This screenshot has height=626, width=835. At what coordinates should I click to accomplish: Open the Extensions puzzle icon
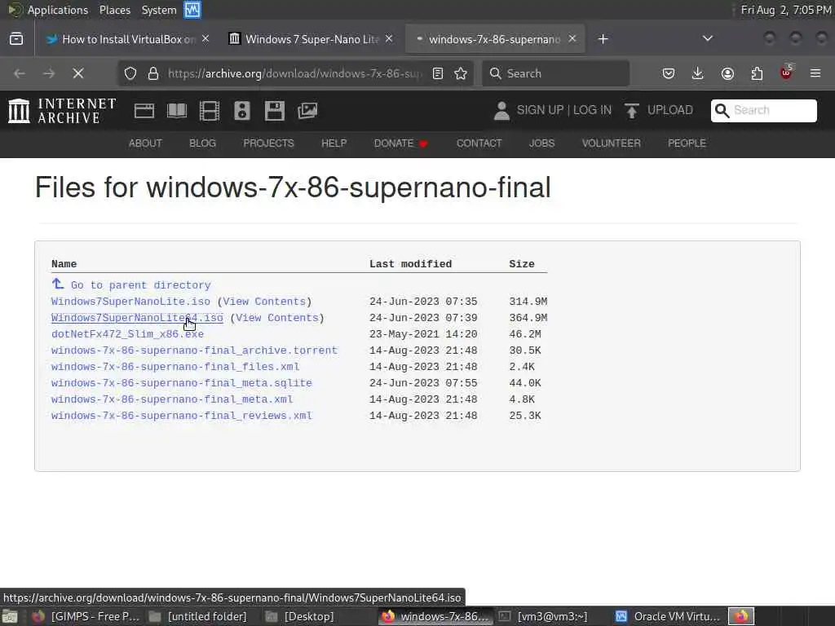757,73
